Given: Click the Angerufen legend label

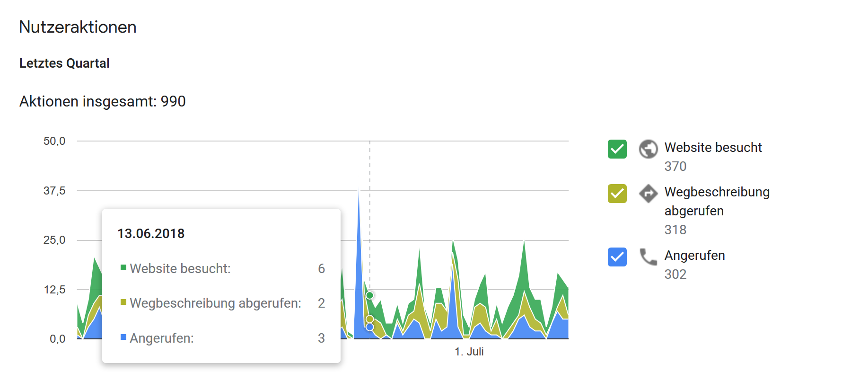Looking at the screenshot, I should [x=694, y=256].
